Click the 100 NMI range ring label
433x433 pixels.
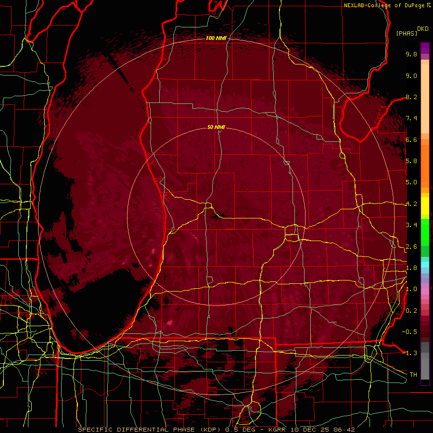(216, 38)
